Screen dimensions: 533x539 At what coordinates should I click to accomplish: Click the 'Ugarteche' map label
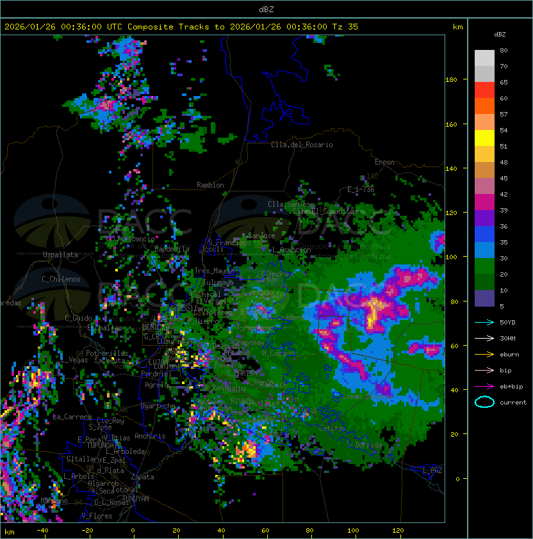pos(158,406)
